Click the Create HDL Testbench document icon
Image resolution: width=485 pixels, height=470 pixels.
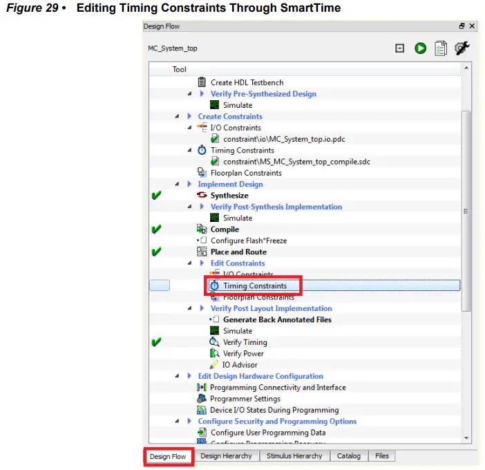coord(202,82)
